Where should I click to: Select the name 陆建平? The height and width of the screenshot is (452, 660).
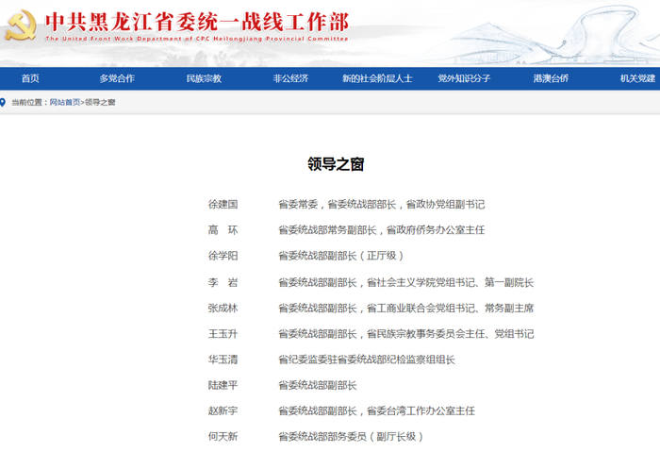[223, 385]
